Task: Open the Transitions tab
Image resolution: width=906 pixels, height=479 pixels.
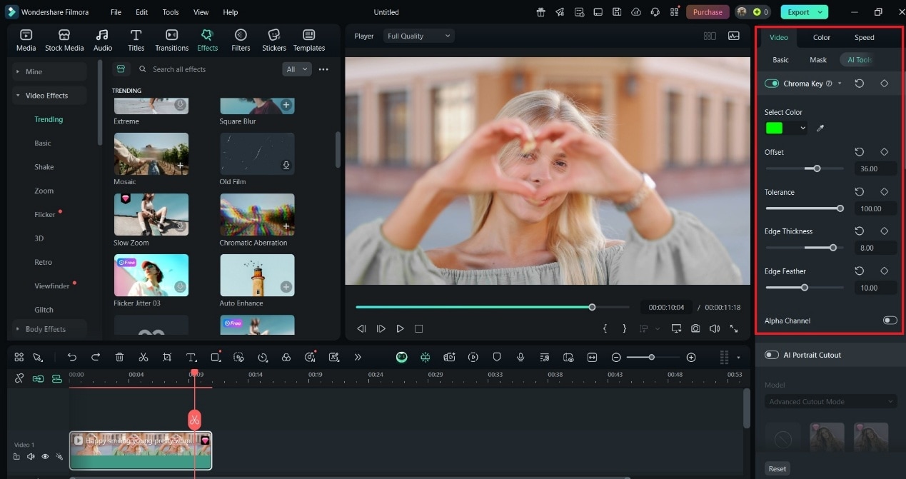Action: tap(172, 40)
